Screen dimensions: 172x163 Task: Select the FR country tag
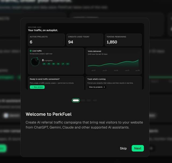(x=49, y=64)
